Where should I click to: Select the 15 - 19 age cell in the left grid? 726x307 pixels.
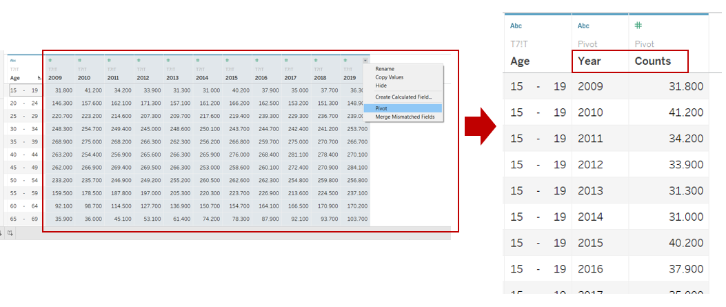tap(24, 90)
